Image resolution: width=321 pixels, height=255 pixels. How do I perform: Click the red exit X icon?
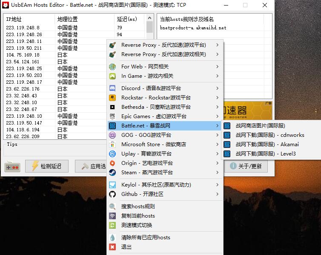click(x=112, y=247)
